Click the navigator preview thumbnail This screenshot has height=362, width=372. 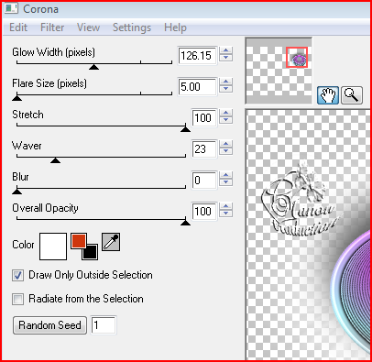click(x=279, y=71)
